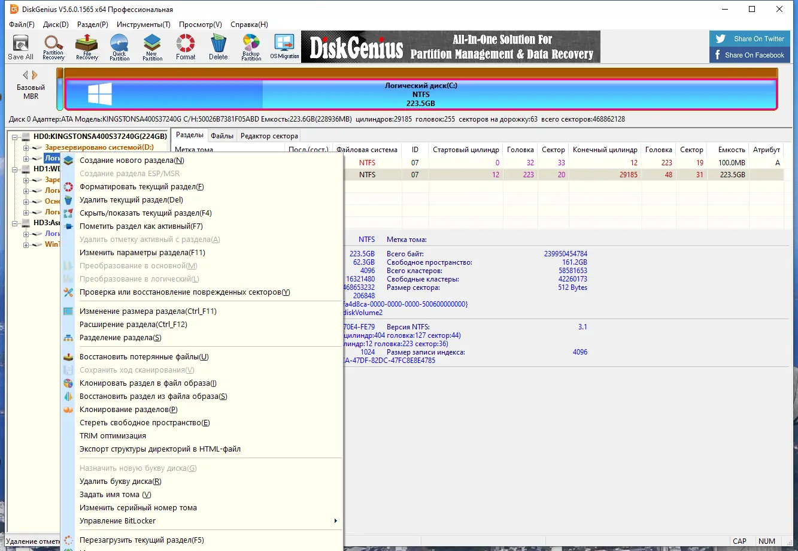Choose 'Восстановить потерянные файлы(U)'
This screenshot has width=798, height=551.
pos(202,357)
